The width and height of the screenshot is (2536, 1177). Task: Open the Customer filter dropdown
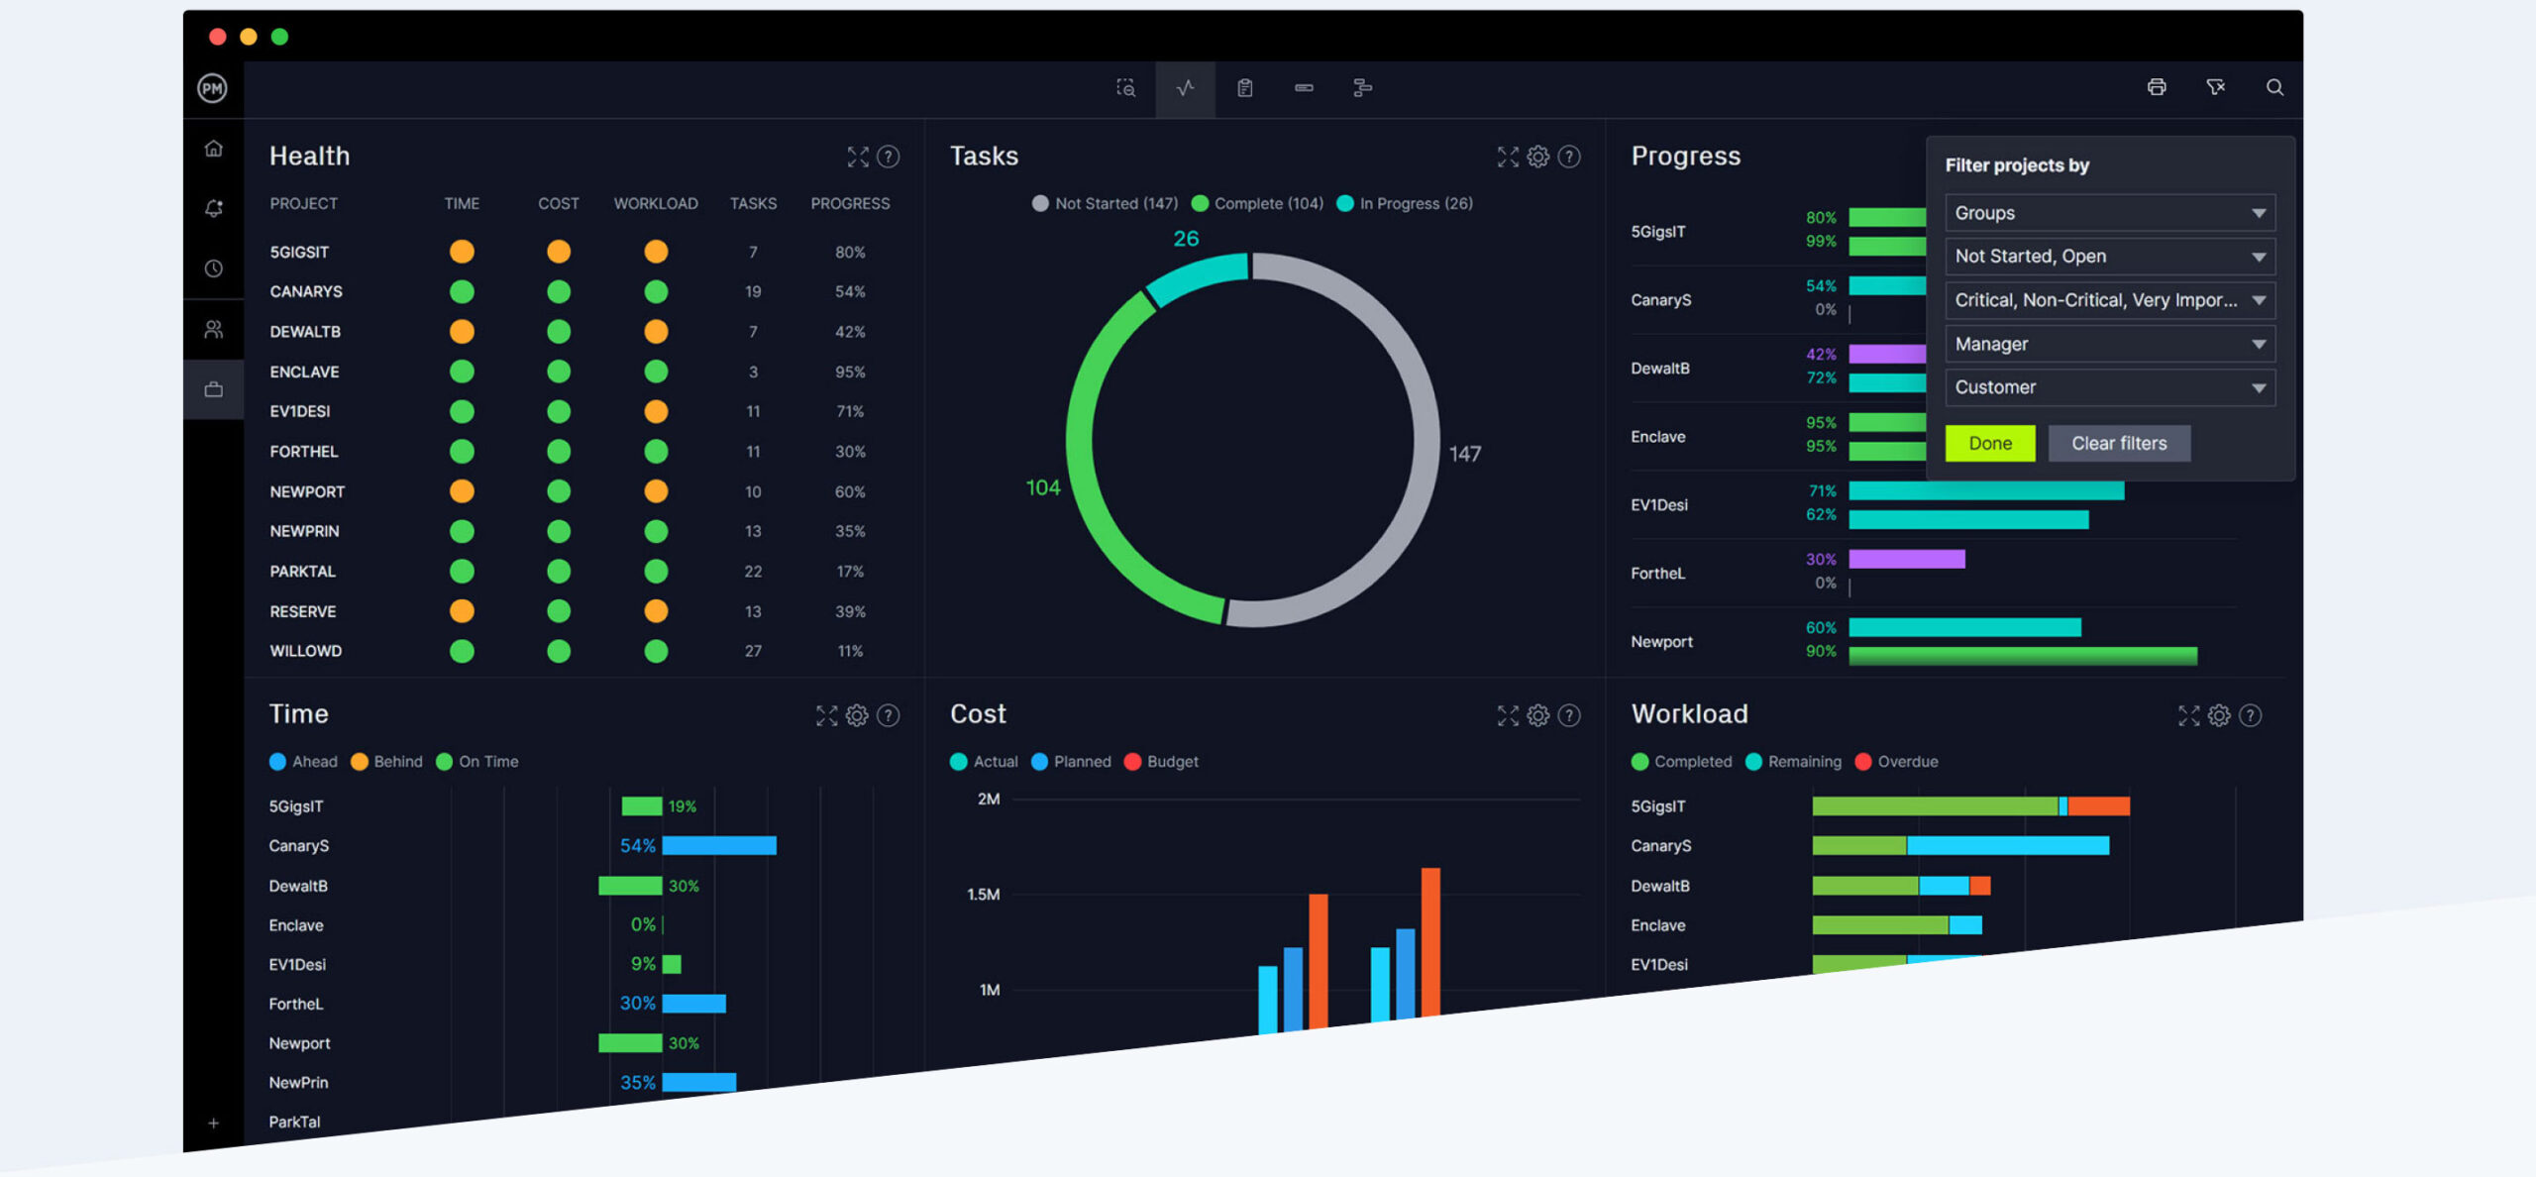[2109, 387]
